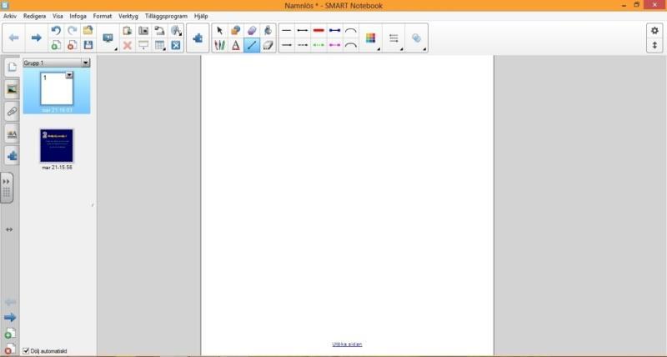Paste from the clipboard icon
667x357 pixels.
[127, 31]
